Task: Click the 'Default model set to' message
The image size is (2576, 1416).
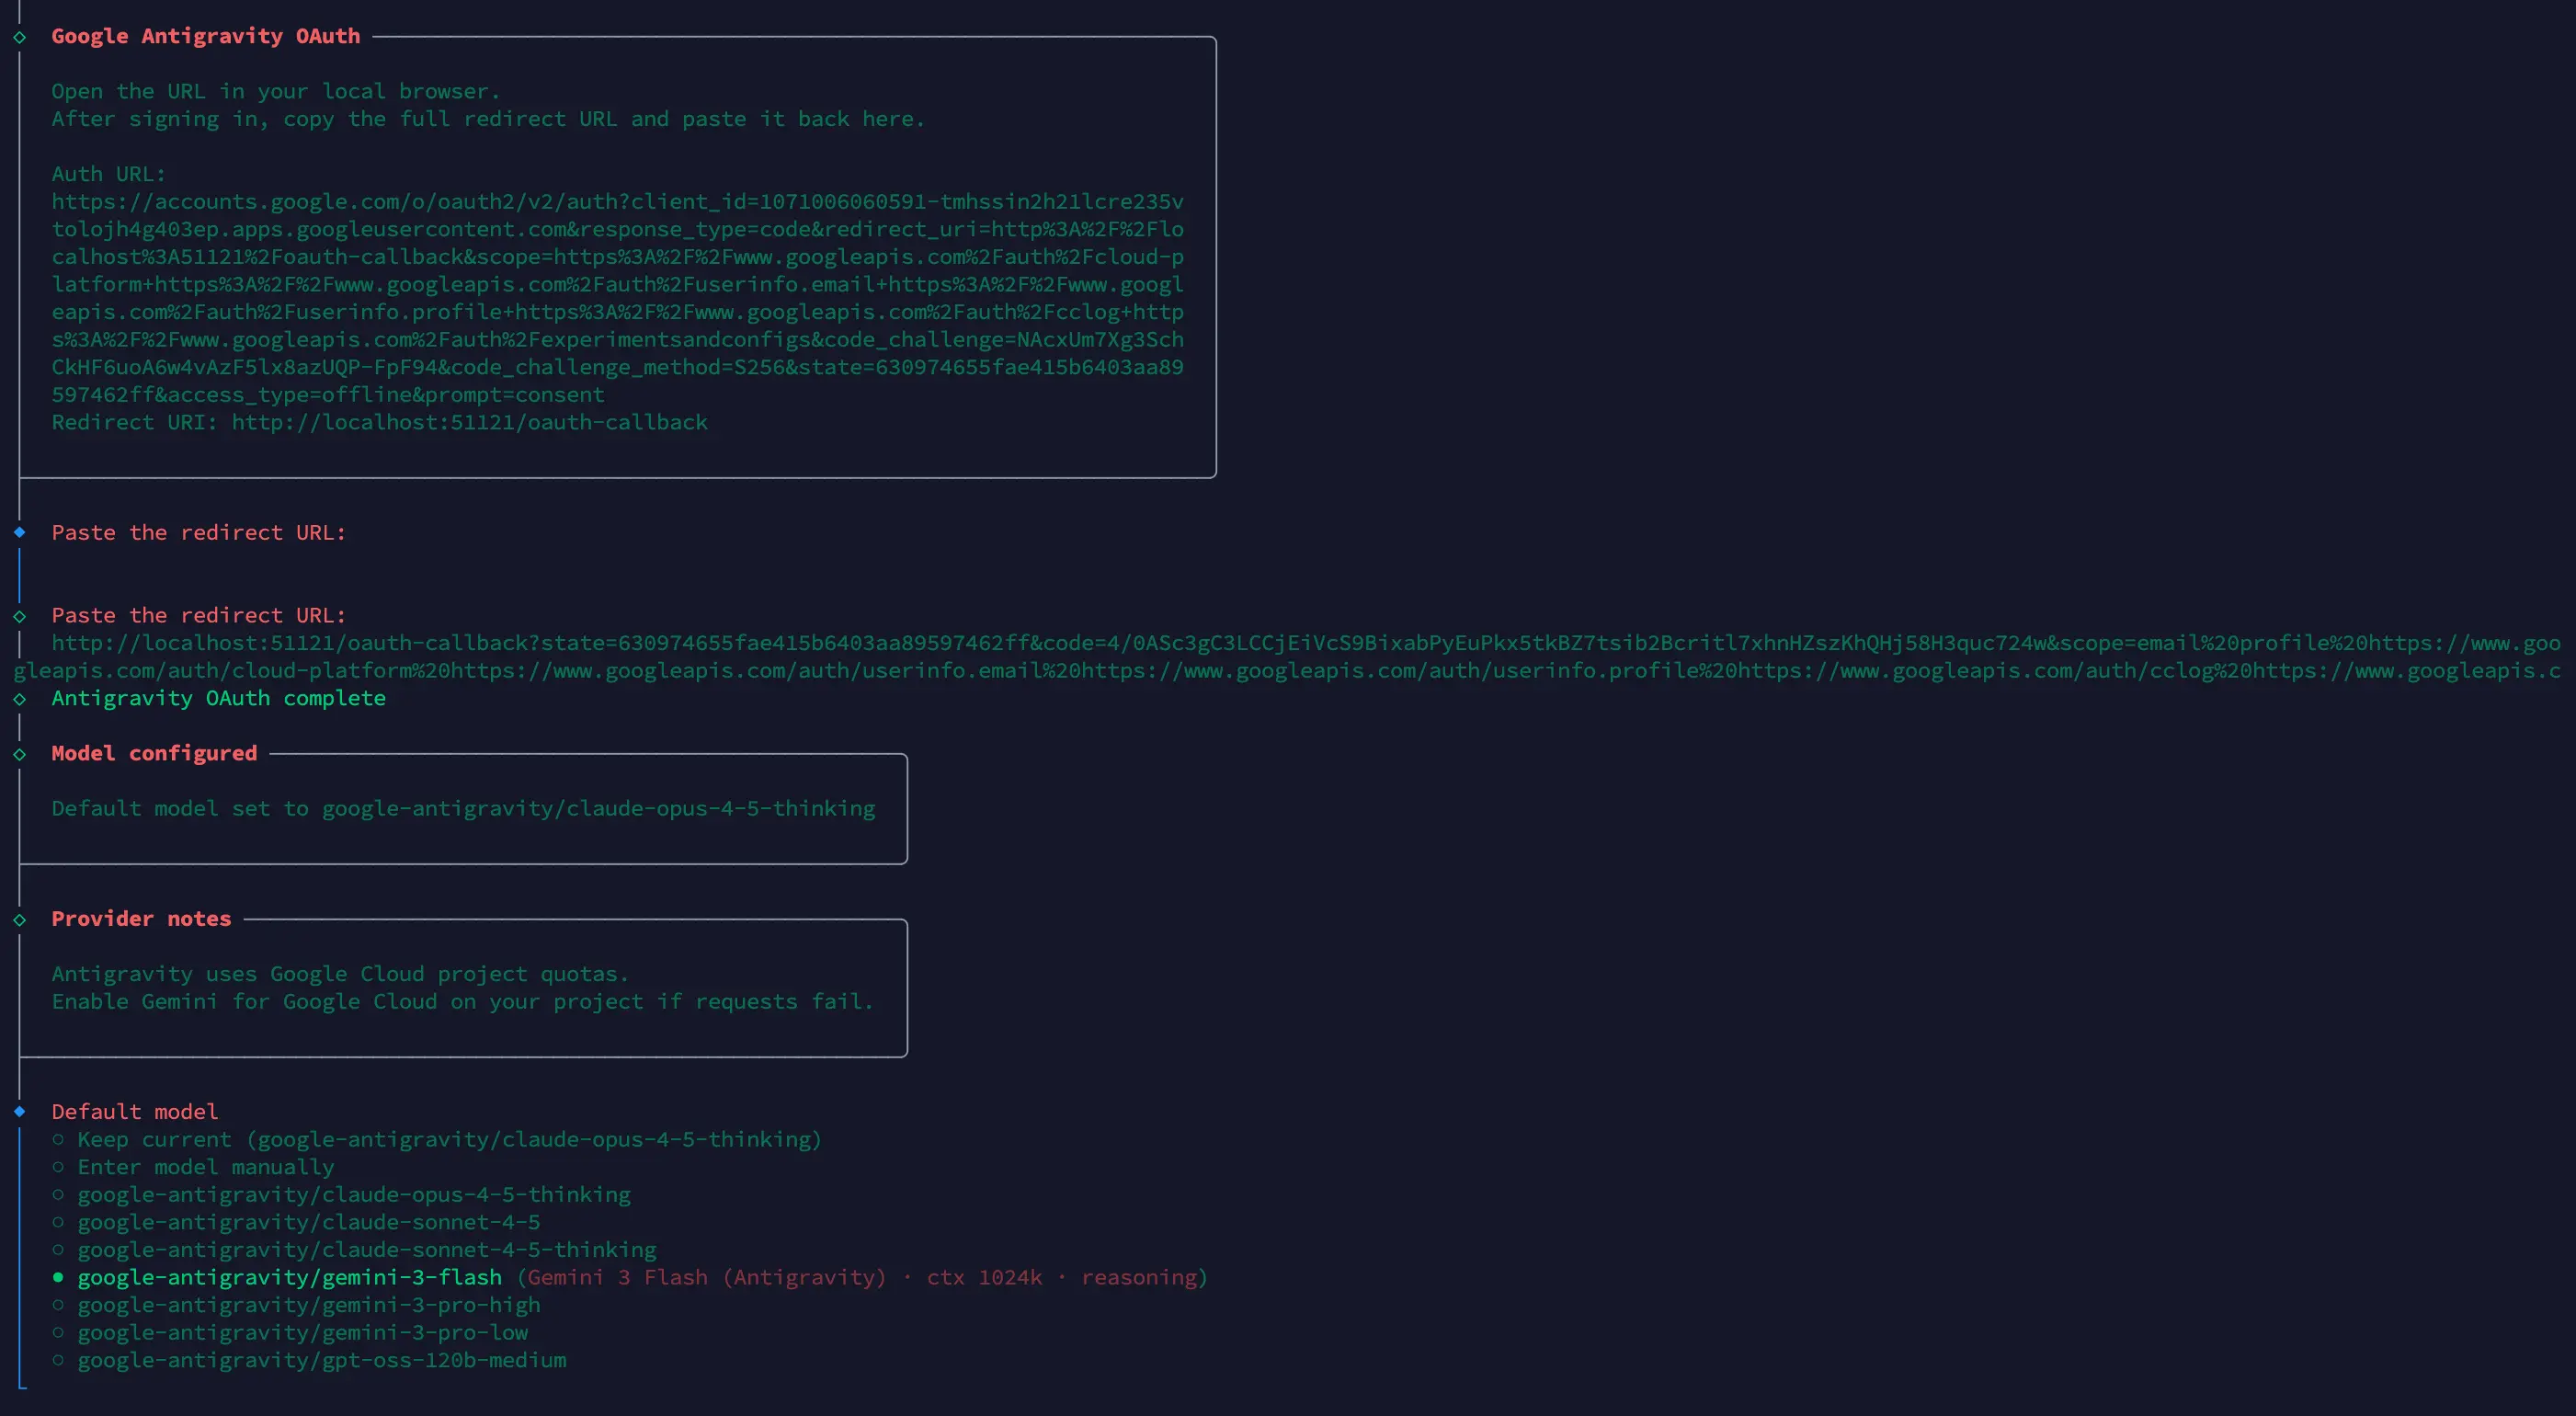Action: click(x=463, y=808)
